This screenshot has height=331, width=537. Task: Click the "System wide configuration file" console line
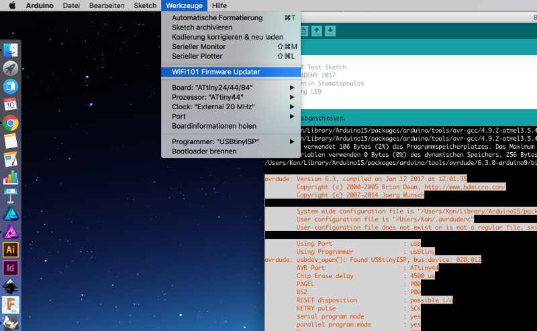tap(416, 211)
